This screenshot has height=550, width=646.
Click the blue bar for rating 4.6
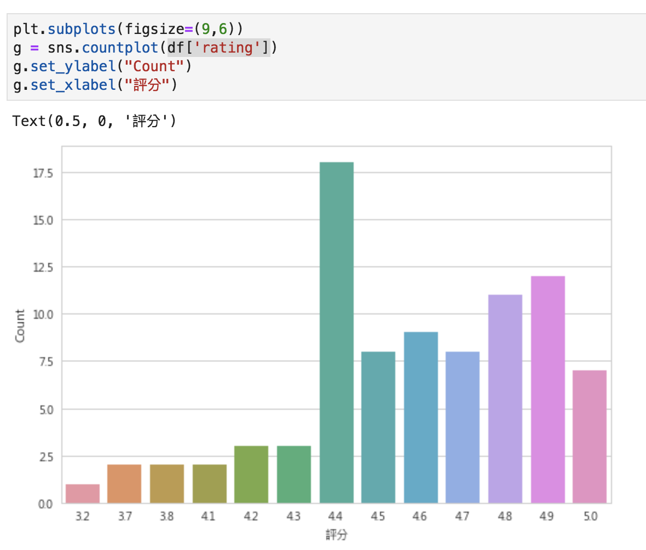pos(420,417)
